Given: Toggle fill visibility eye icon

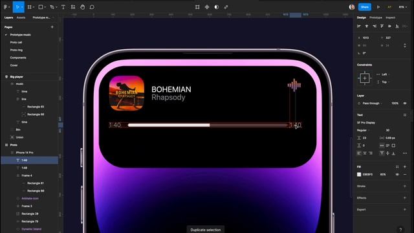Looking at the screenshot, I should tap(397, 174).
